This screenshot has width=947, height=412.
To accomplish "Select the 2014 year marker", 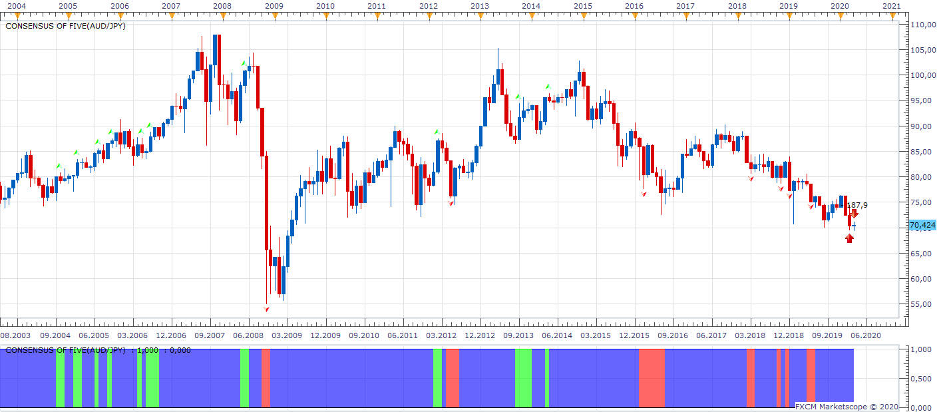I will pyautogui.click(x=531, y=5).
